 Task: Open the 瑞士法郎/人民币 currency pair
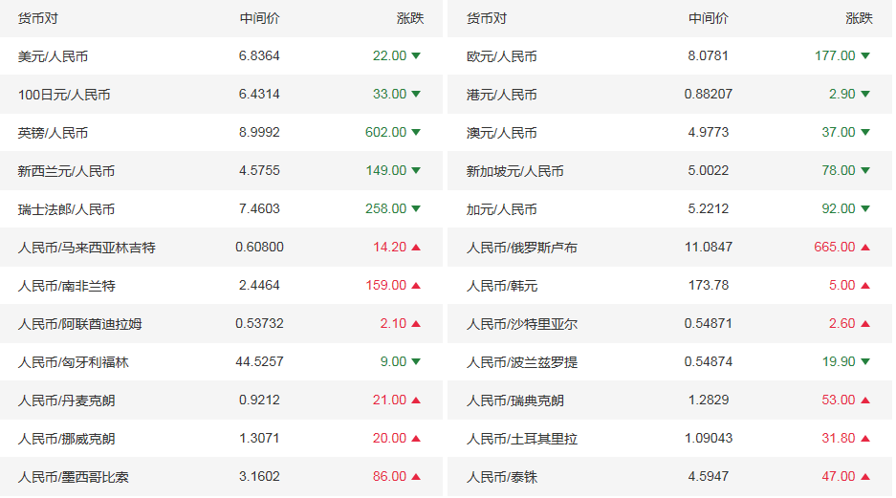[66, 209]
